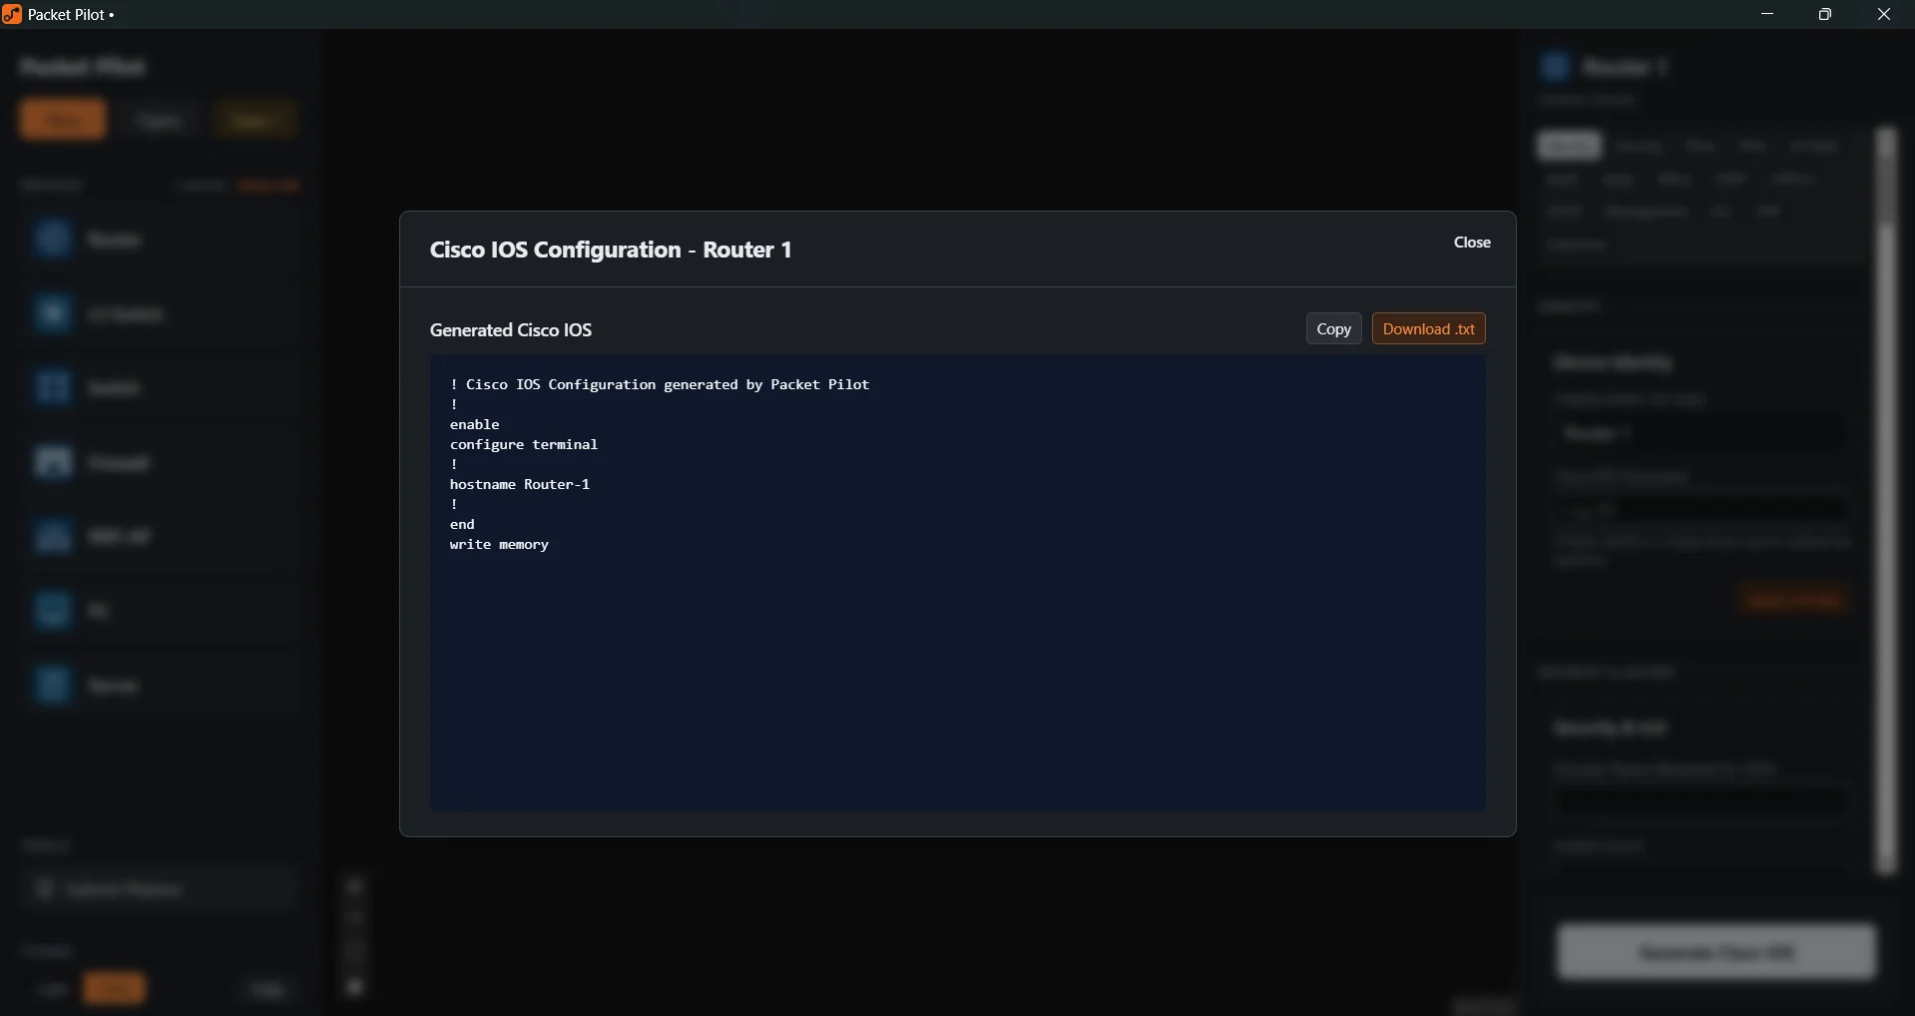The width and height of the screenshot is (1915, 1016).
Task: Click the generated-by Packet Pilot comment line
Action: (x=660, y=384)
